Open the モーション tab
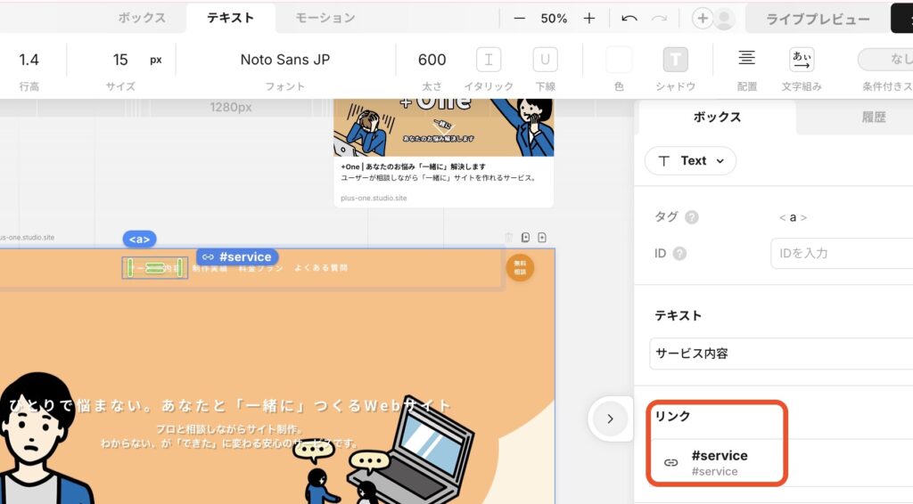This screenshot has height=504, width=913. tap(325, 18)
